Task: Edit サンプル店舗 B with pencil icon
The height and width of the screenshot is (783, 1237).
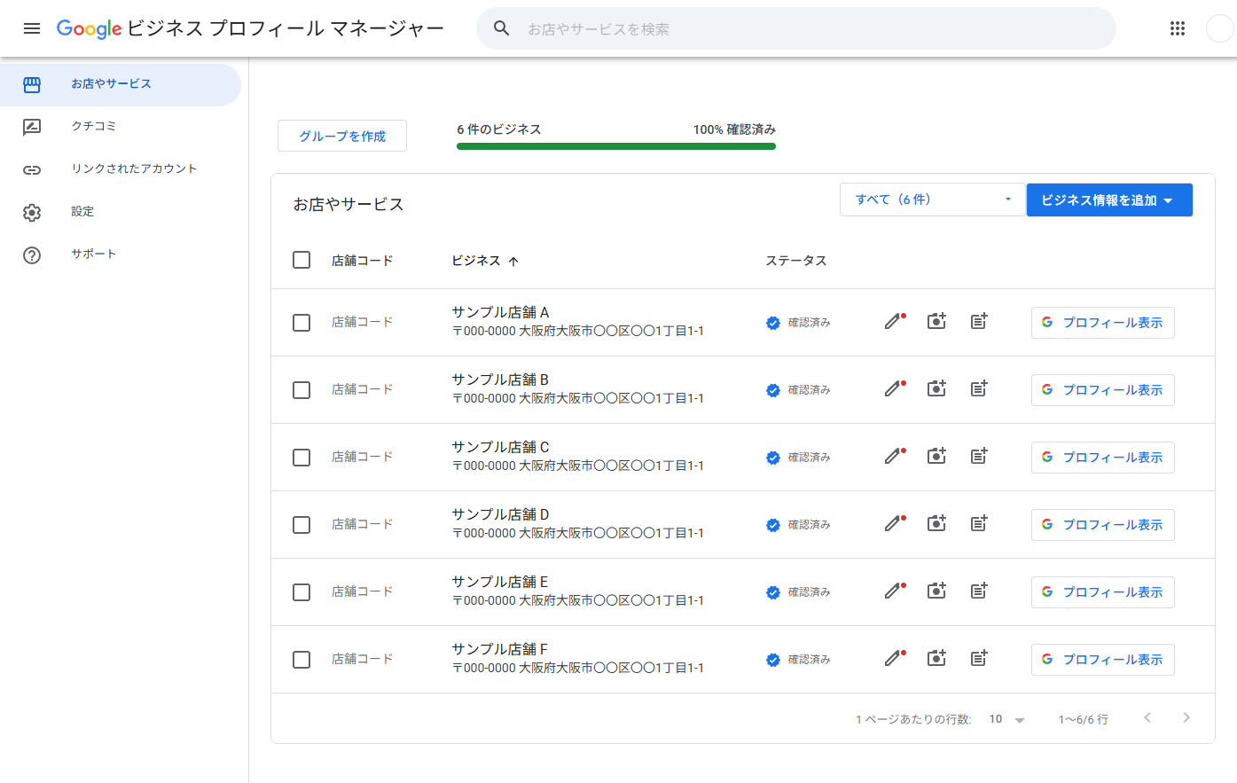Action: 894,389
